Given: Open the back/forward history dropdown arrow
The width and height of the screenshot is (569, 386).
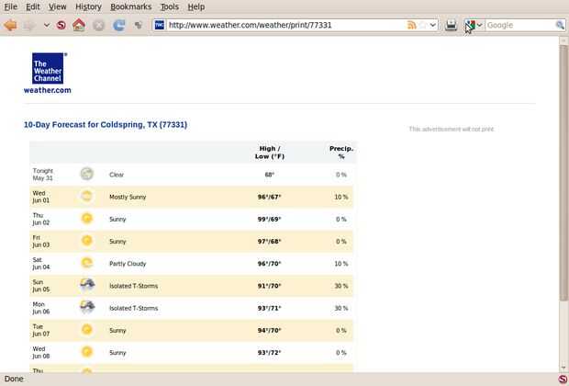Looking at the screenshot, I should point(47,25).
